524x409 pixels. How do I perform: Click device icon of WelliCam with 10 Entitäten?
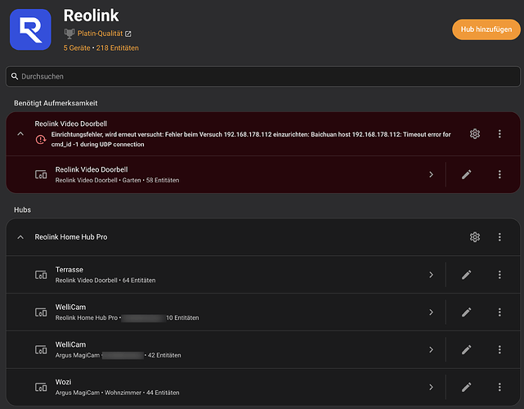41,312
